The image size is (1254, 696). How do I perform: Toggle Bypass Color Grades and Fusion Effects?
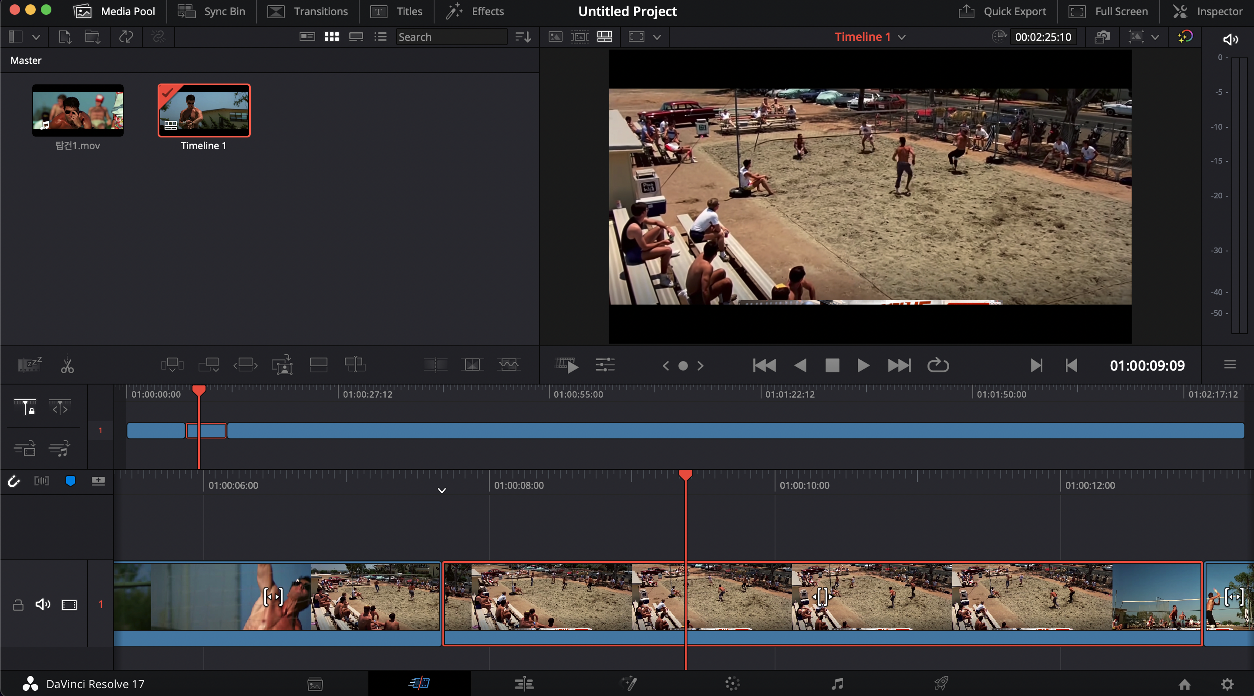click(1185, 37)
